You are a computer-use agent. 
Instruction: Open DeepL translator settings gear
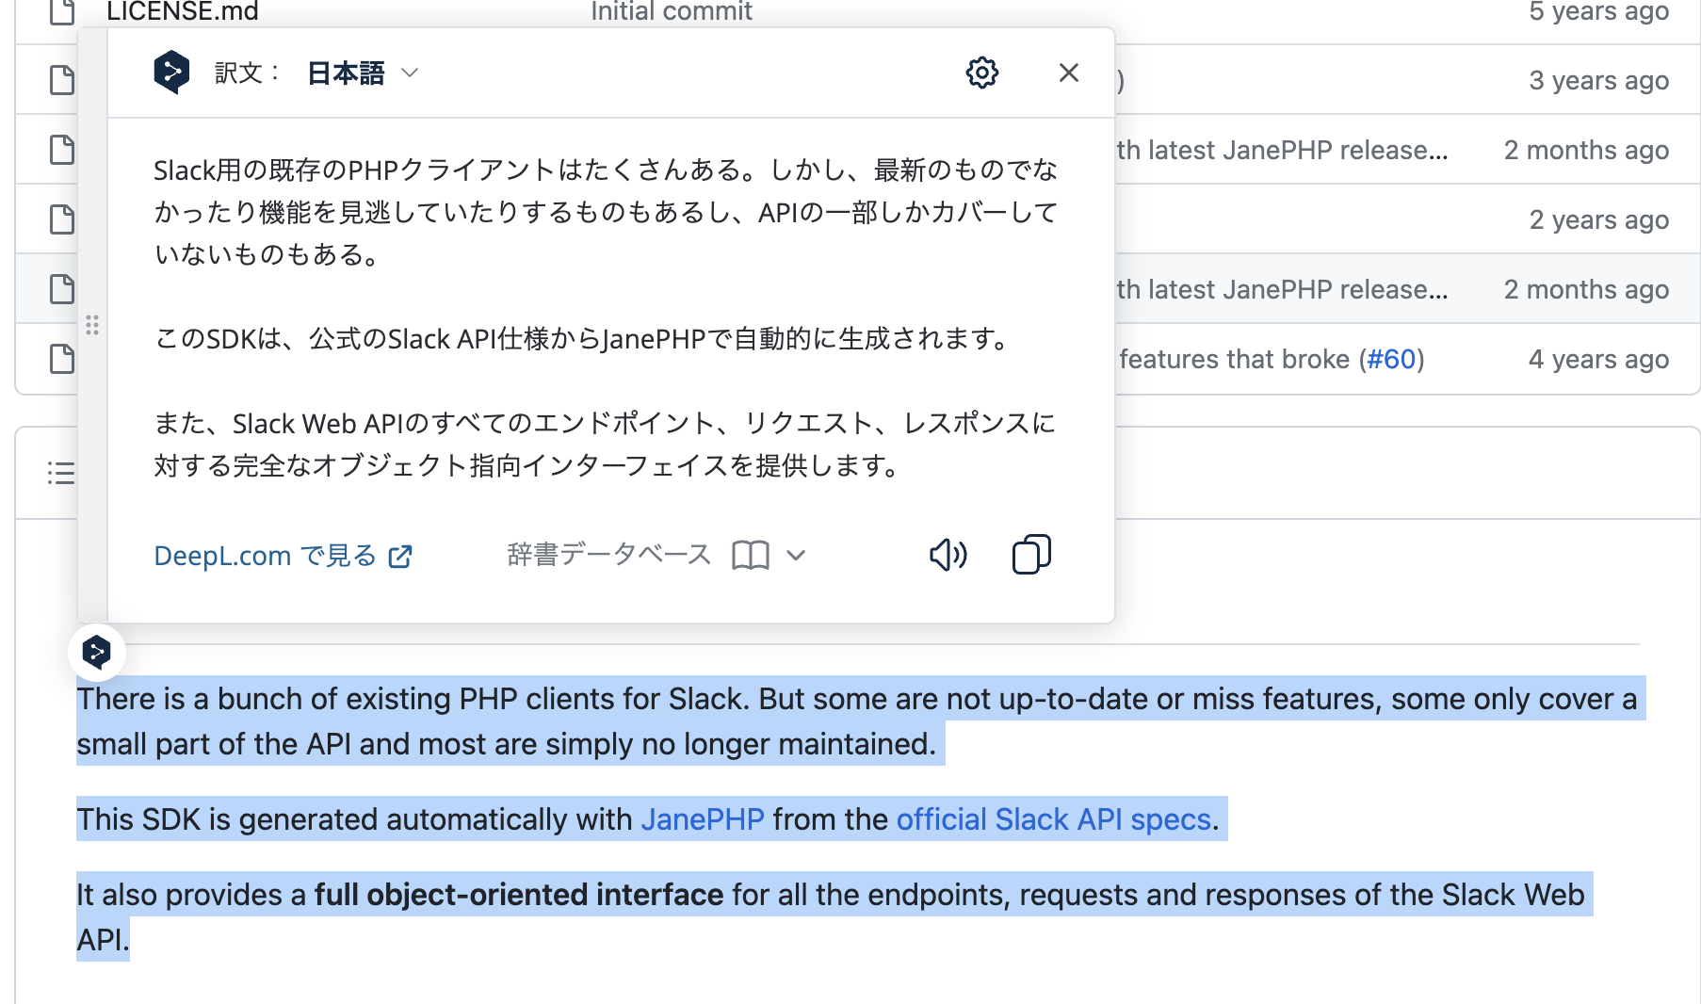click(981, 73)
